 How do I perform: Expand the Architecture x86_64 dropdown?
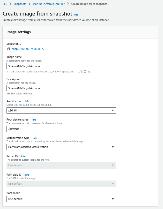(61, 110)
